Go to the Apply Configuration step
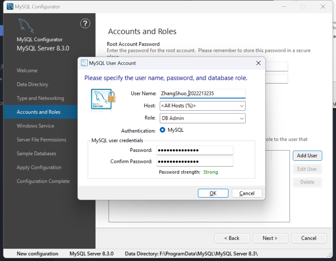This screenshot has width=336, height=261. tap(39, 167)
